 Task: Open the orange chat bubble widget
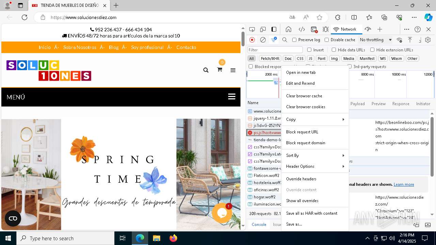(x=222, y=213)
